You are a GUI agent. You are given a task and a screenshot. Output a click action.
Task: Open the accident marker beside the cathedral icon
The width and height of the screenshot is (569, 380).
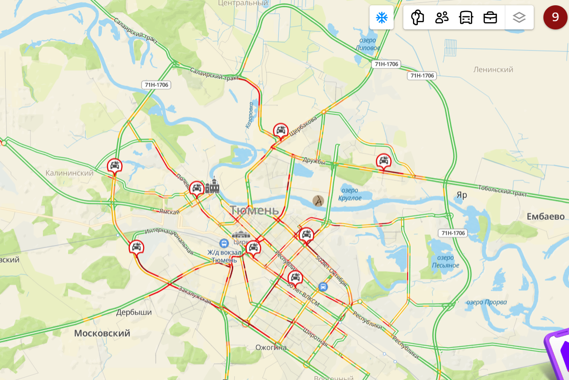[x=197, y=189]
